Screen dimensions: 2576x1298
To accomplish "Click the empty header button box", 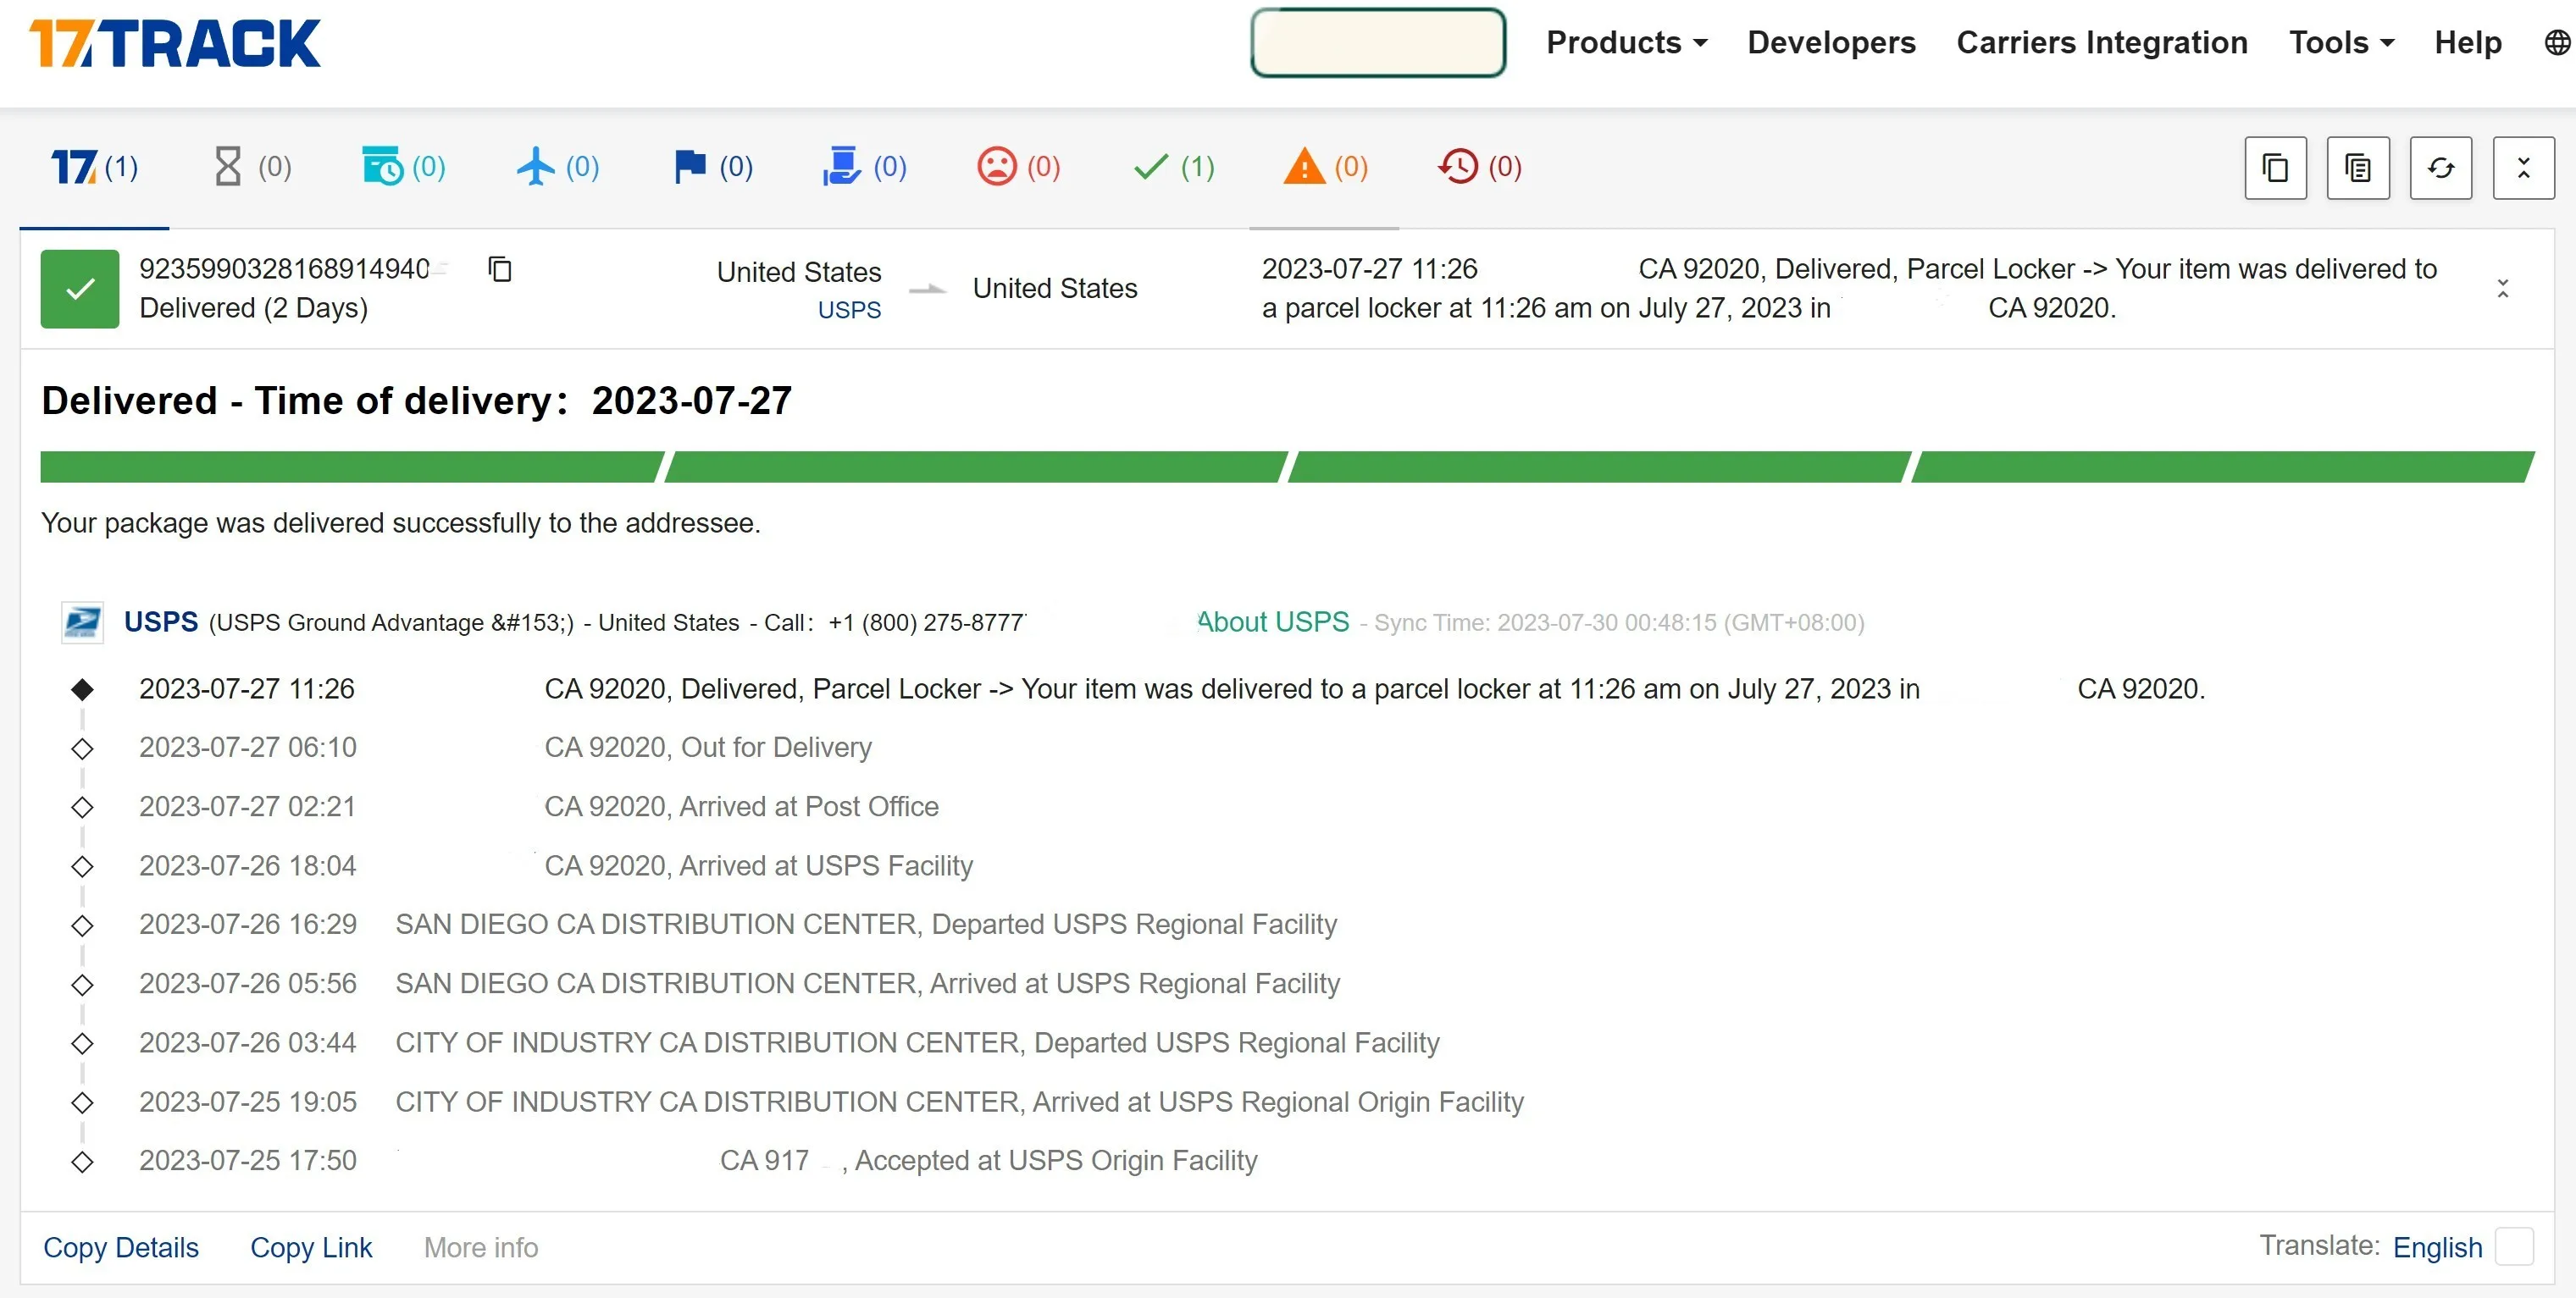I will click(x=1378, y=43).
